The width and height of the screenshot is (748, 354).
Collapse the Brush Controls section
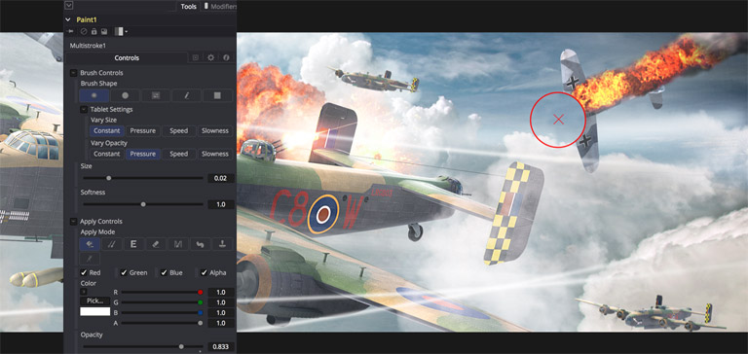pos(73,73)
